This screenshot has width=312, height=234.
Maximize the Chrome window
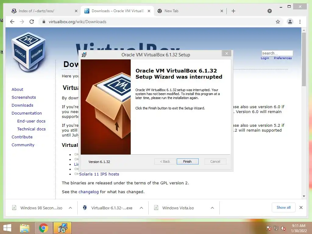coord(289,7)
